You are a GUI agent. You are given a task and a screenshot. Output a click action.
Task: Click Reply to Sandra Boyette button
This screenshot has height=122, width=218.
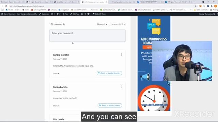[109, 73]
